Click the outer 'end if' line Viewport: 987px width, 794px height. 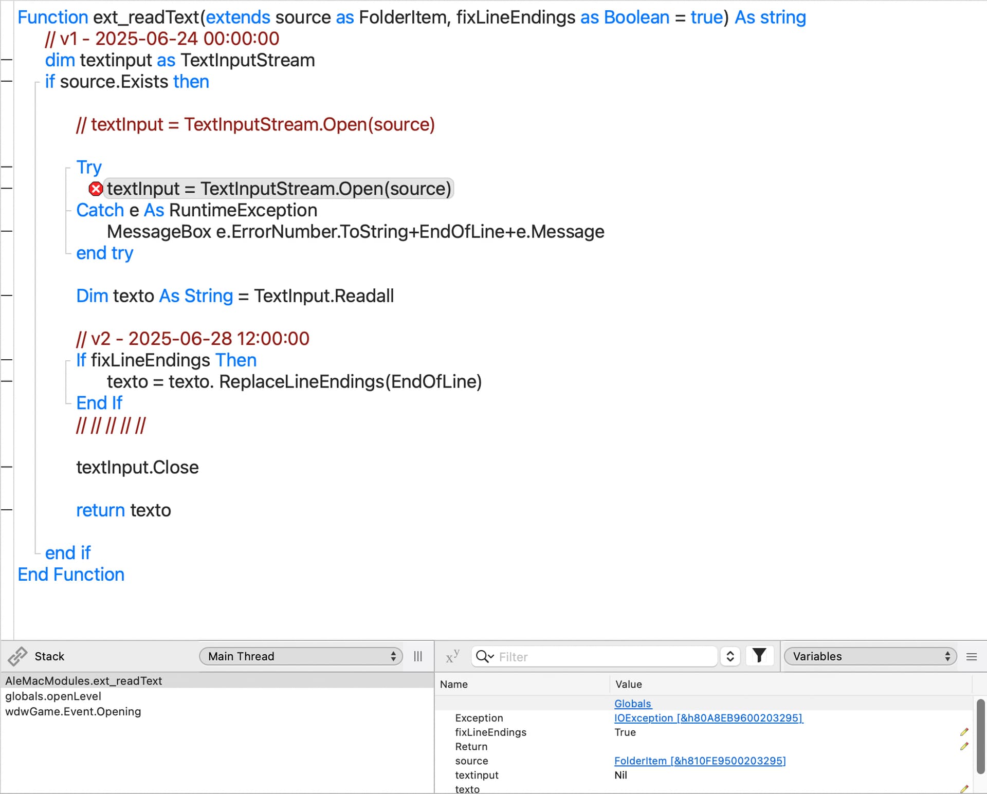[x=67, y=553]
